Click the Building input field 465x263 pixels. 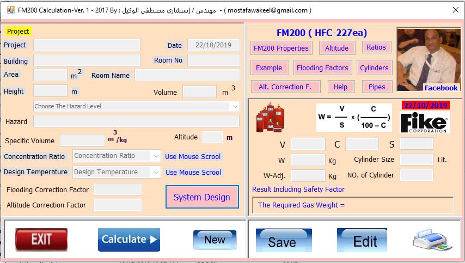click(87, 60)
